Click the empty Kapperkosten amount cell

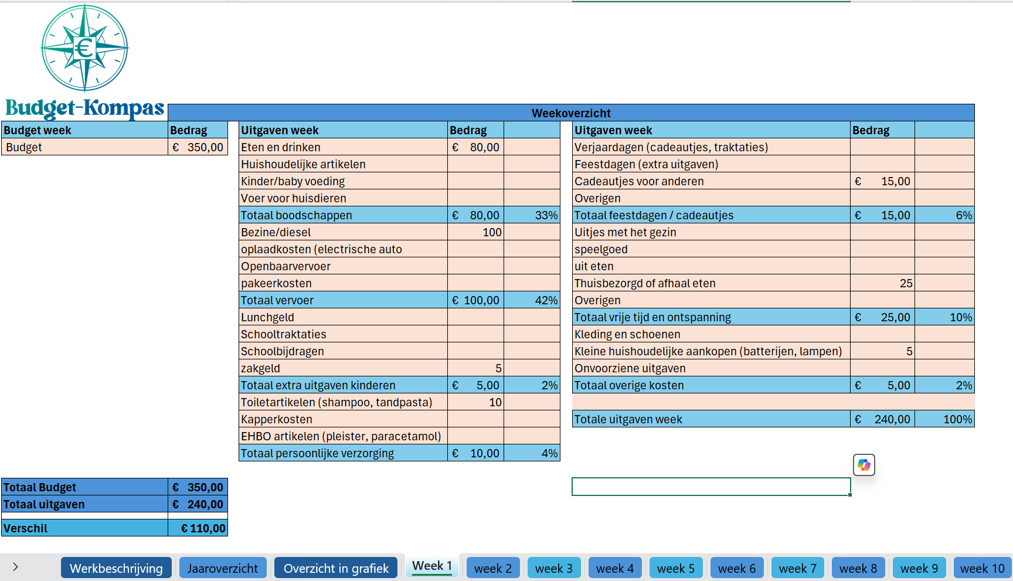click(475, 419)
